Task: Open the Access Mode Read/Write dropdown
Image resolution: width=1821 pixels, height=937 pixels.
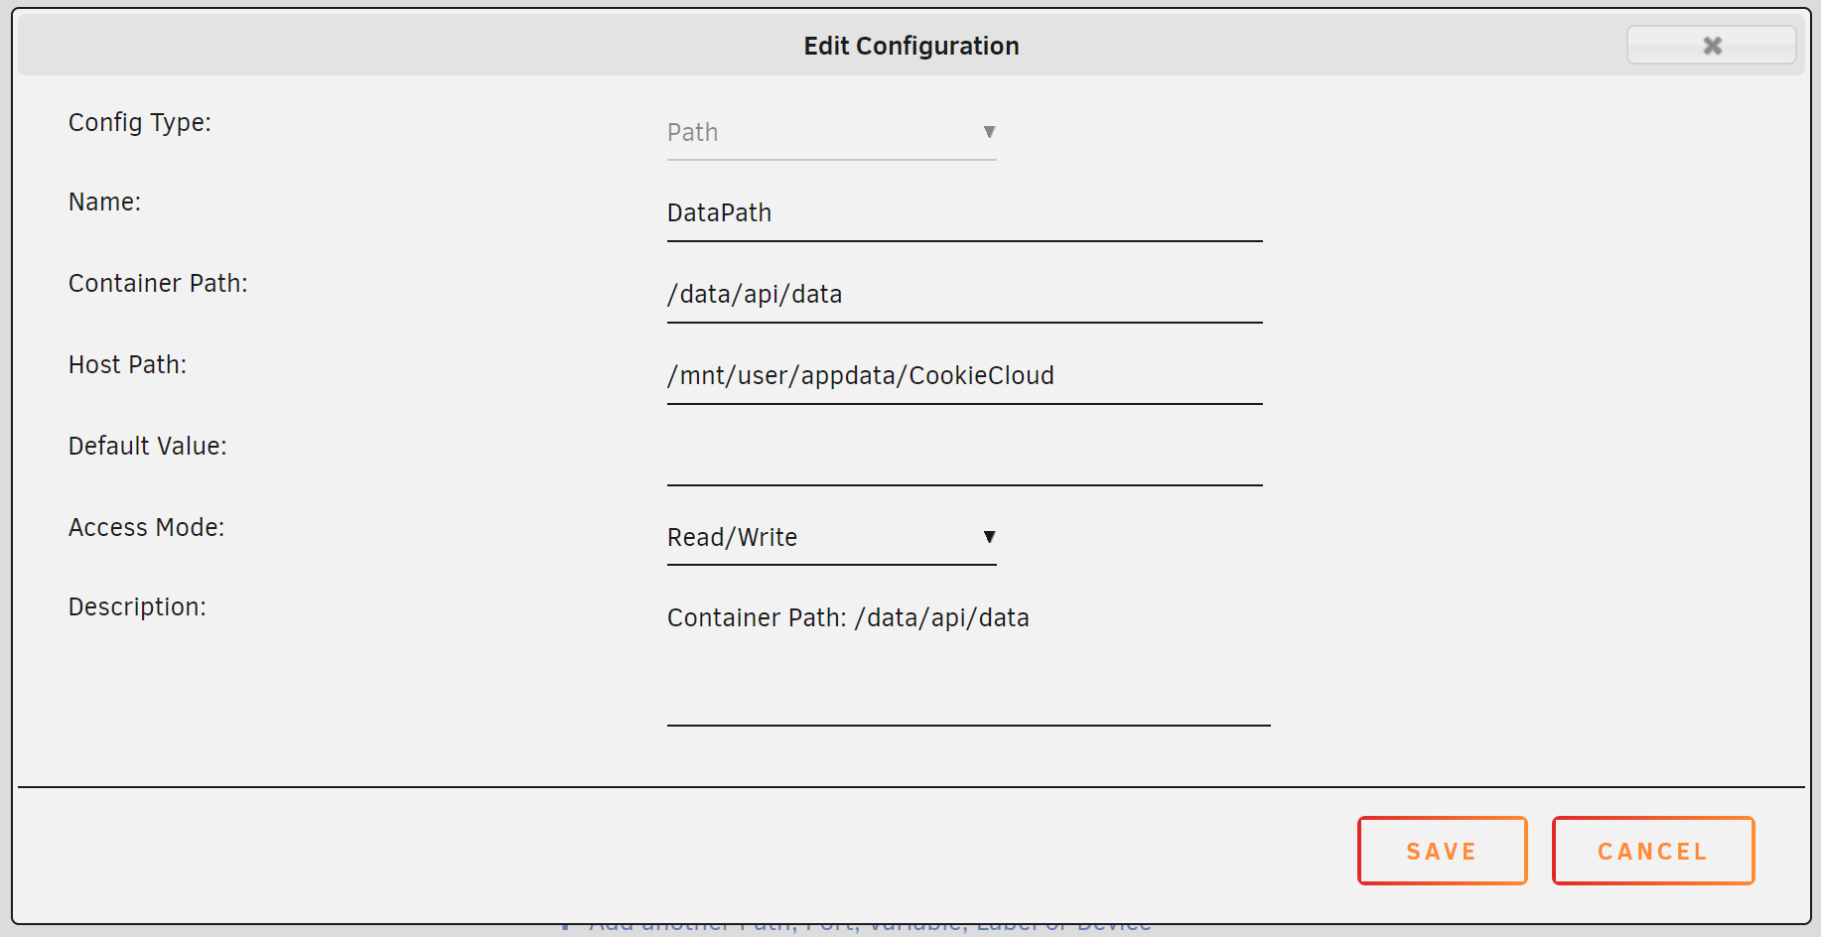Action: pyautogui.click(x=830, y=538)
